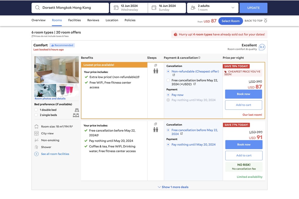Viewport: 299px width, 199px height.
Task: Click the room size icon
Action: tap(36, 126)
